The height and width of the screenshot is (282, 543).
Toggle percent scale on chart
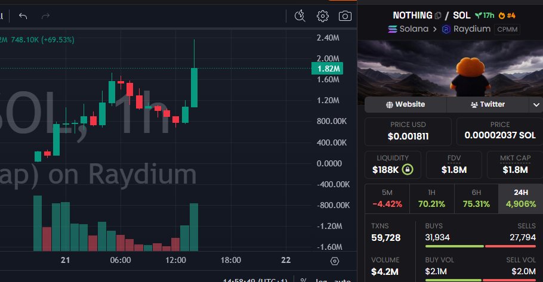tap(303, 279)
